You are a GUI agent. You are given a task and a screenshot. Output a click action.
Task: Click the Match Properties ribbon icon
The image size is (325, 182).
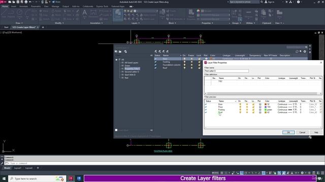coord(191,14)
